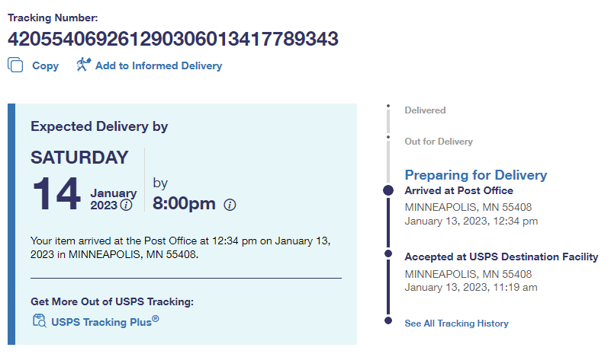Click the Copy tracking number icon

(16, 65)
